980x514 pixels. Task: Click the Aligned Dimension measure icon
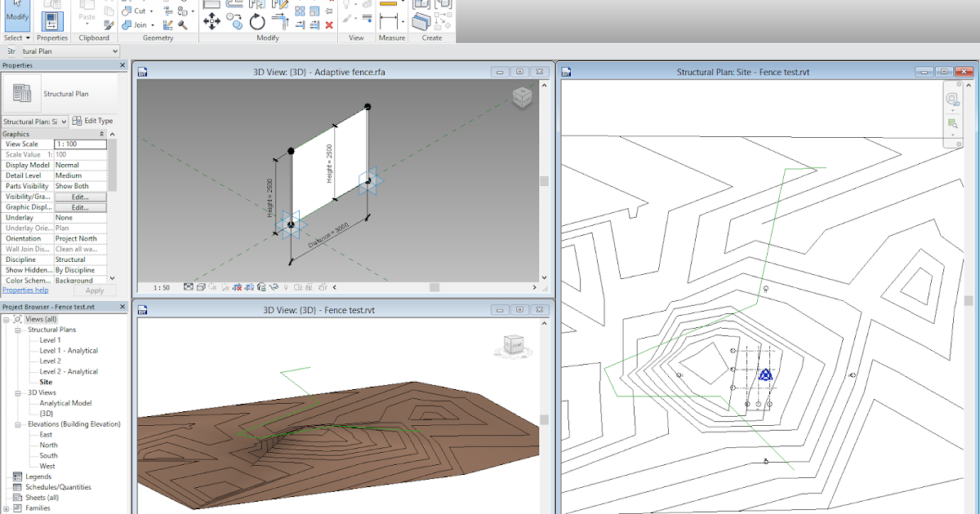pyautogui.click(x=389, y=20)
